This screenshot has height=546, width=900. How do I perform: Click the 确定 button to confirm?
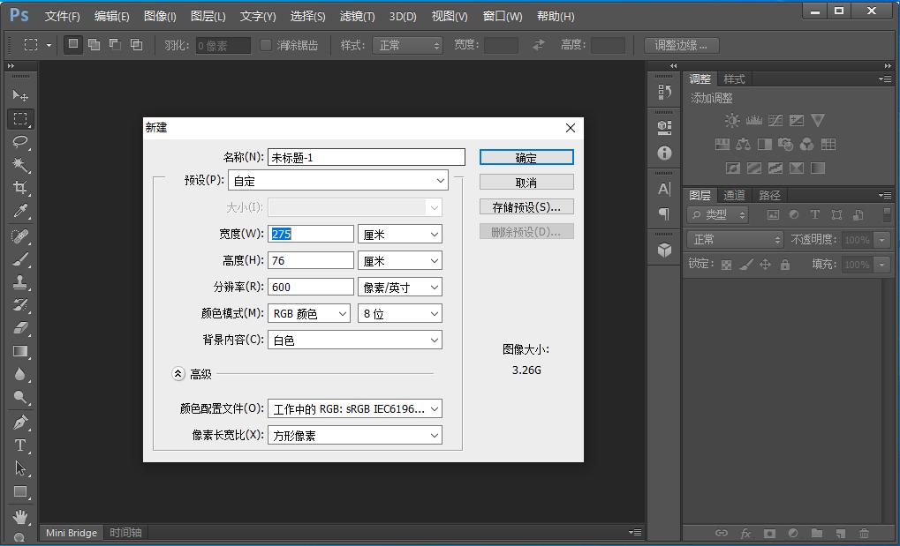click(x=526, y=156)
